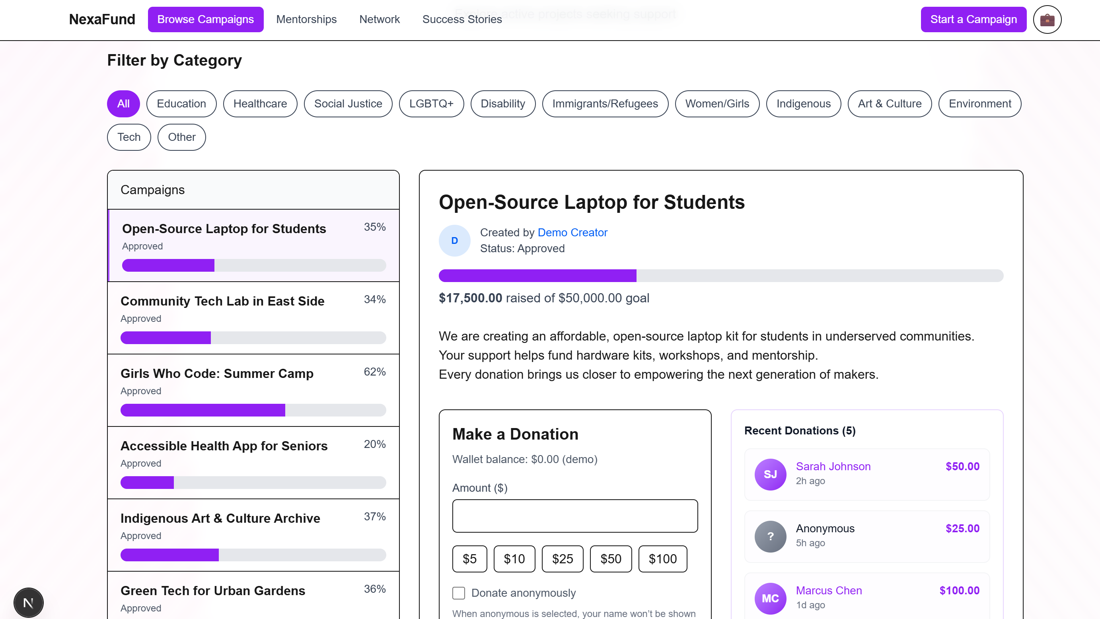Select the Education category filter
This screenshot has height=619, width=1100.
tap(181, 104)
